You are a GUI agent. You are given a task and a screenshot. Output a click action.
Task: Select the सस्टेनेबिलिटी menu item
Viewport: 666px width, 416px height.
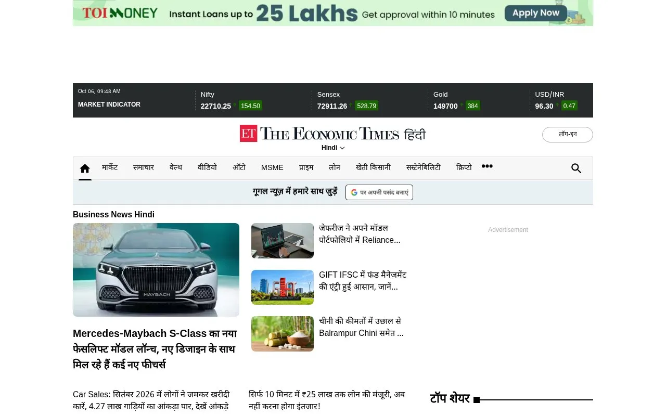tap(424, 167)
